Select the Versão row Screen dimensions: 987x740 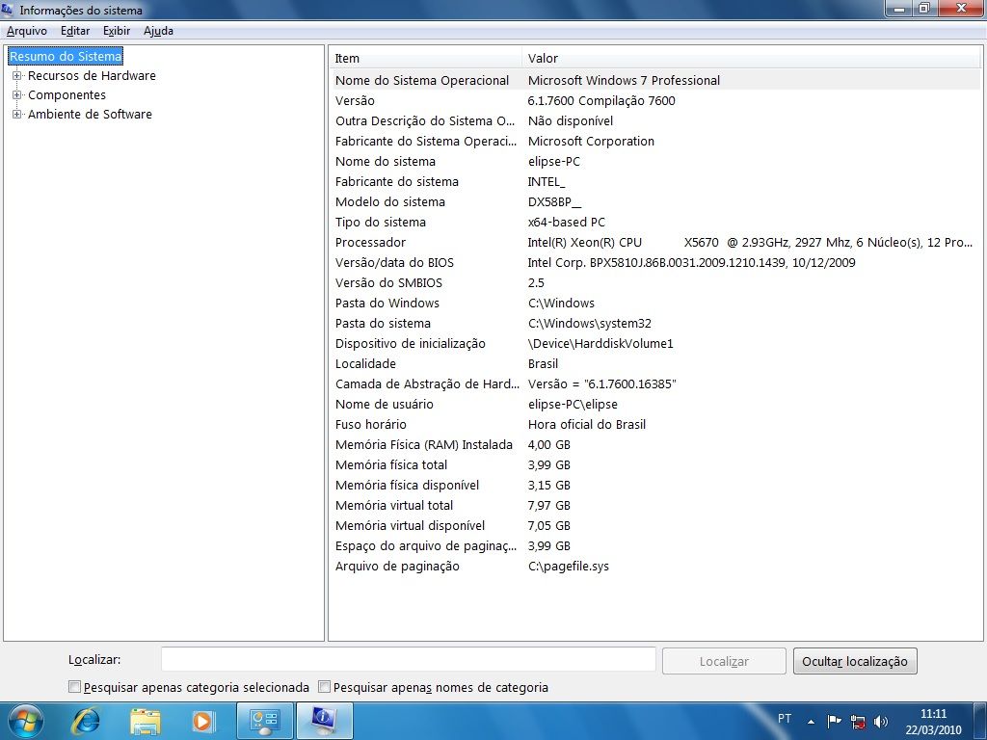pos(654,100)
